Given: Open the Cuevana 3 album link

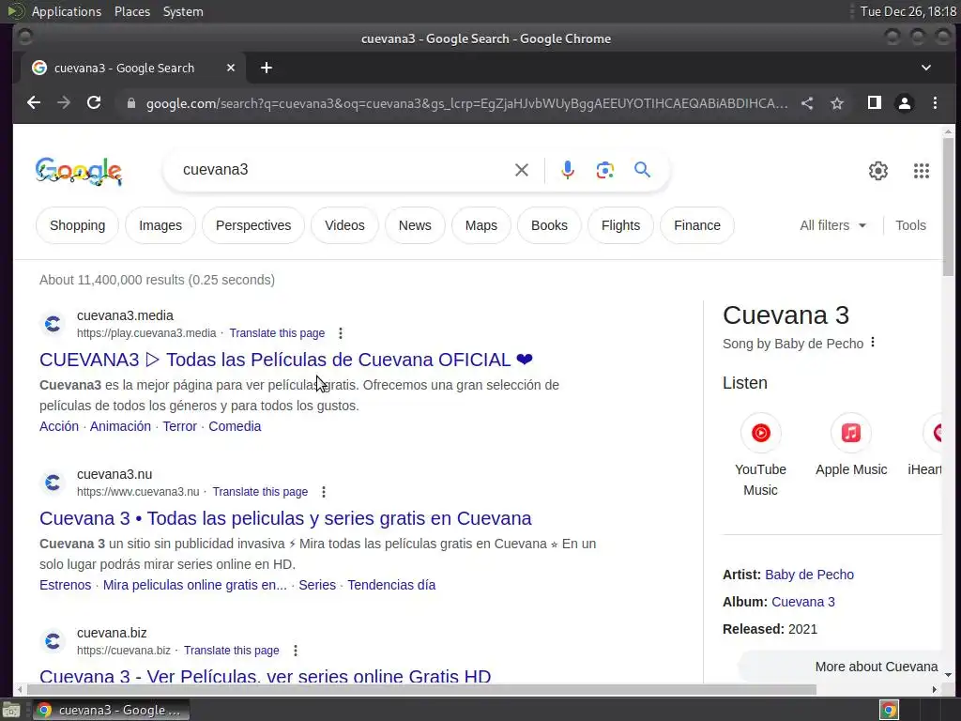Looking at the screenshot, I should [803, 602].
